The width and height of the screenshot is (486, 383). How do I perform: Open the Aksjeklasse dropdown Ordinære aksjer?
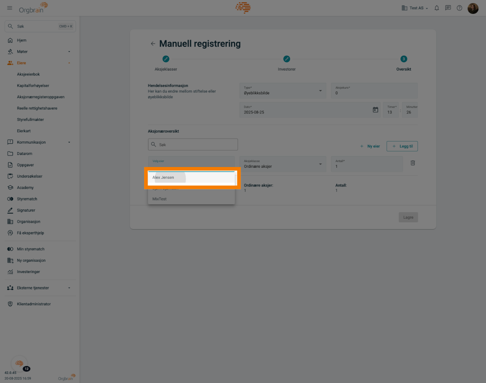click(283, 164)
